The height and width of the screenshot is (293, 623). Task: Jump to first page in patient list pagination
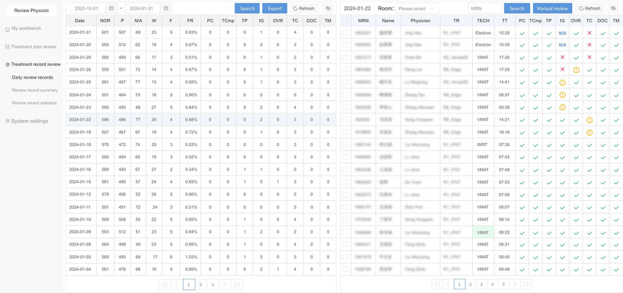(x=437, y=284)
